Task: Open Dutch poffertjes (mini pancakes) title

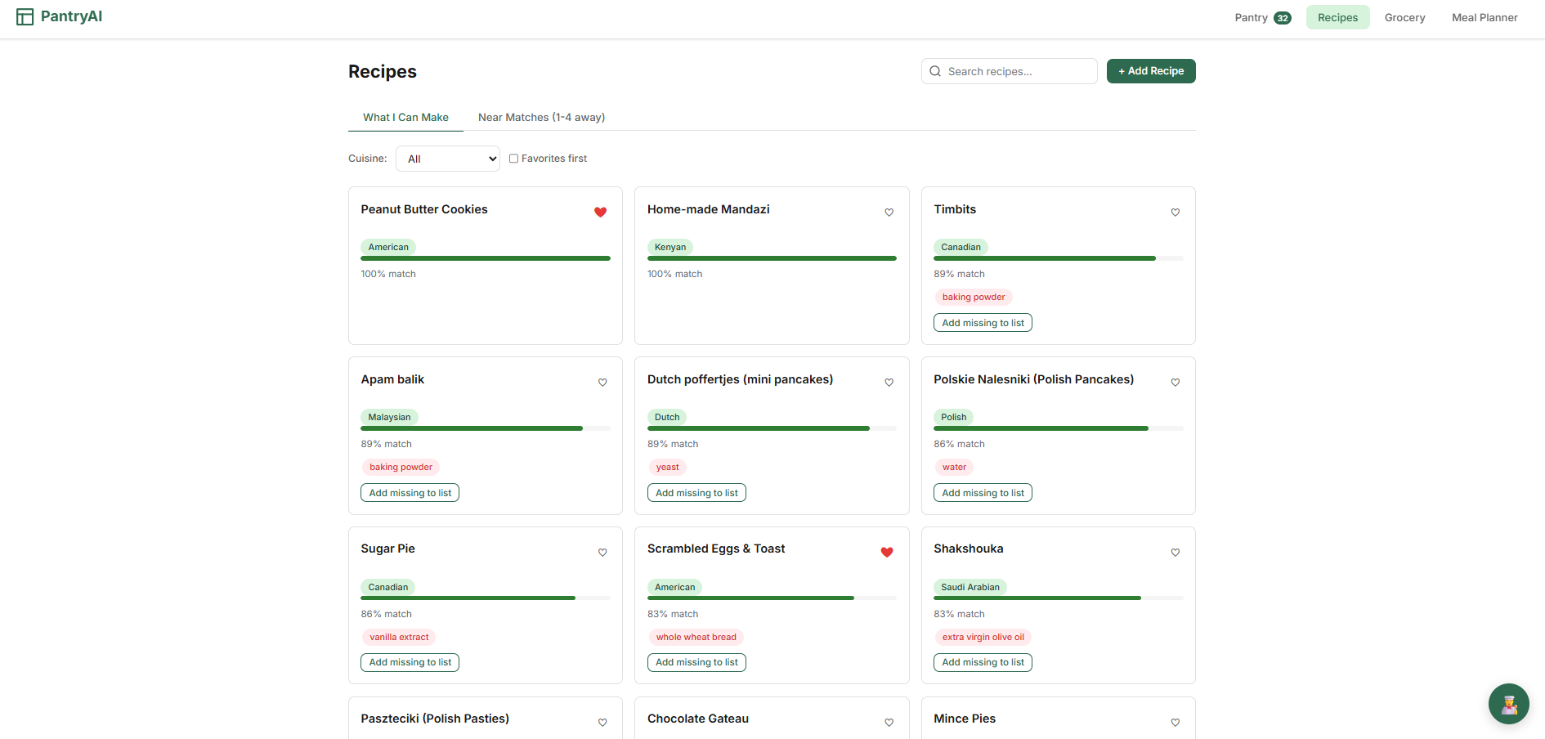Action: click(741, 379)
